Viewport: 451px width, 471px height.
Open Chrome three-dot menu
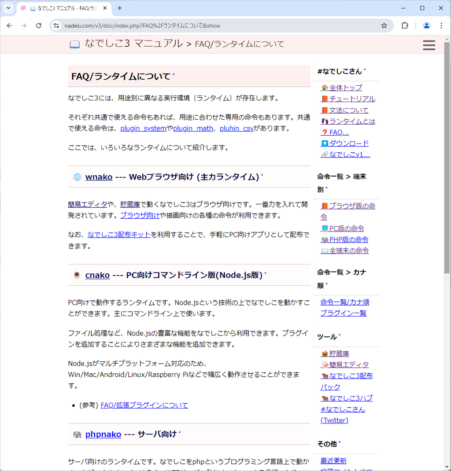[441, 26]
